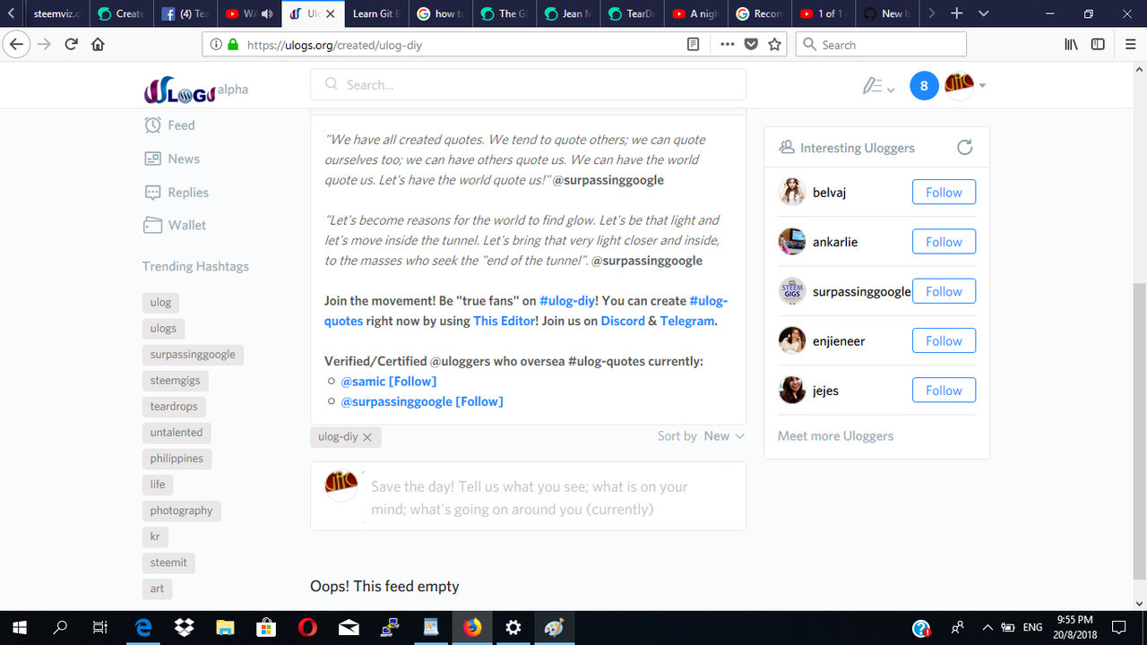Click the Save the day post input
Viewport: 1147px width, 645px height.
[x=529, y=498]
